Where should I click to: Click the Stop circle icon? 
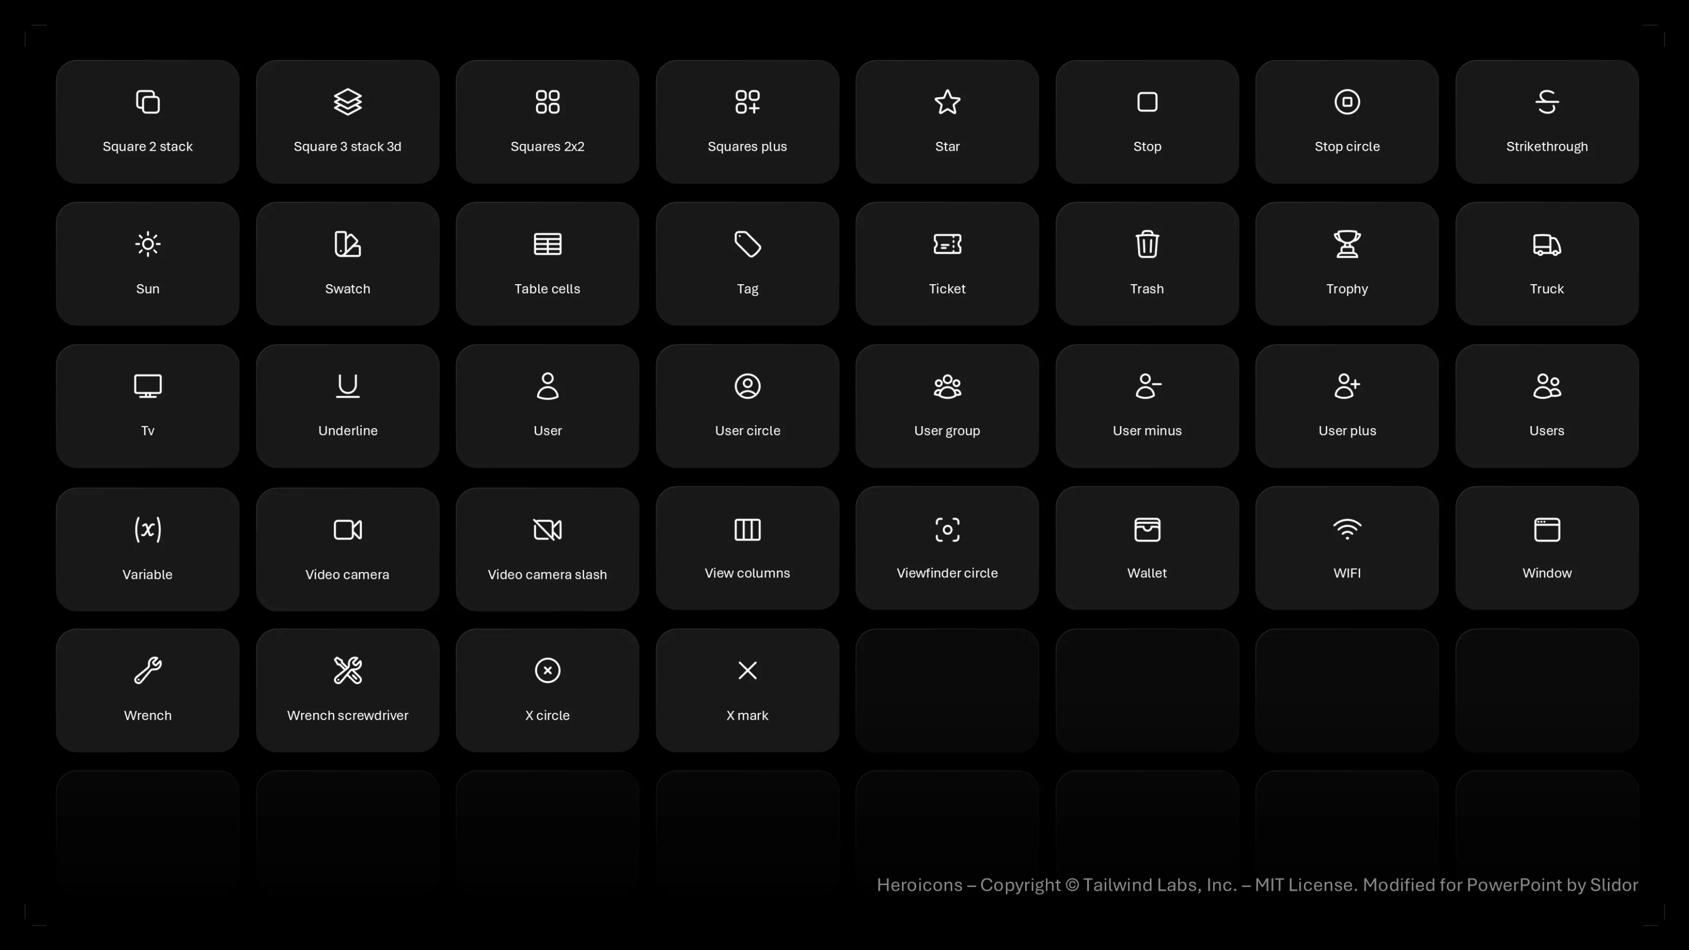coord(1347,102)
